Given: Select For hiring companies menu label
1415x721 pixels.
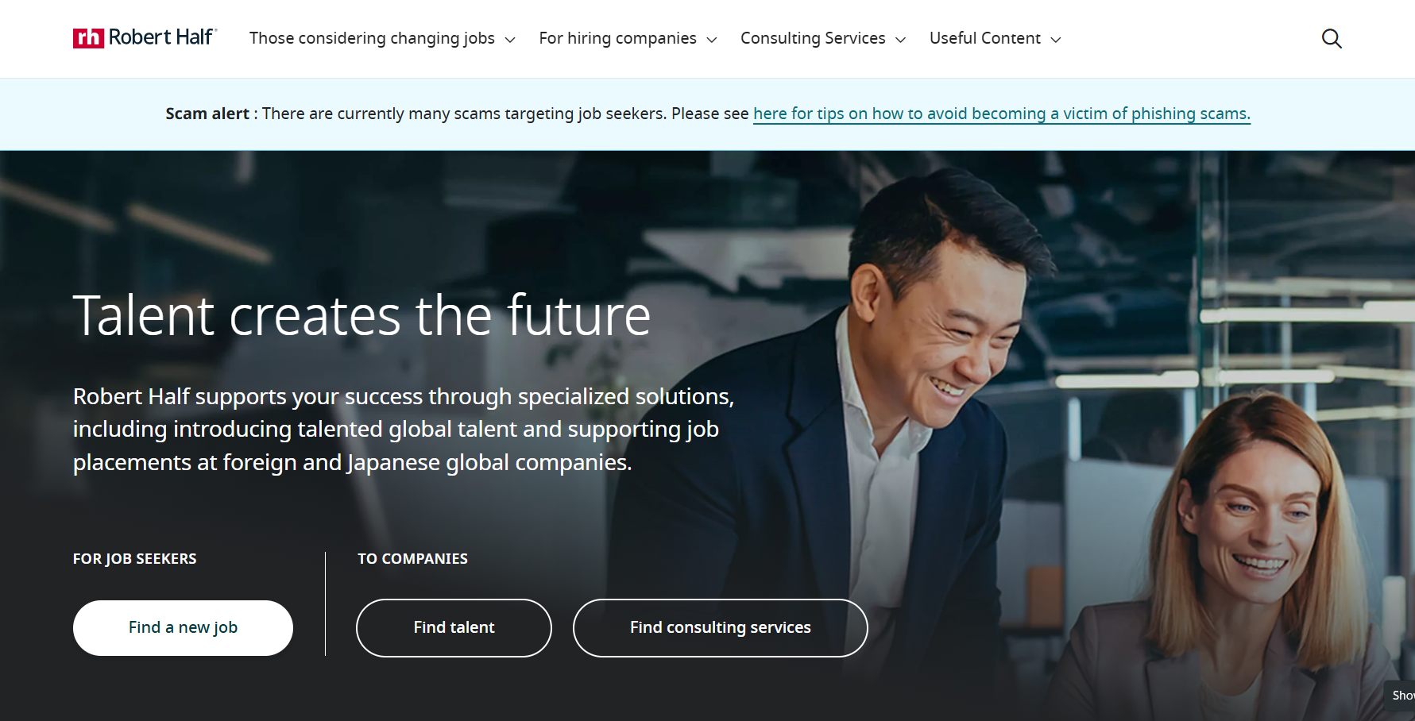Looking at the screenshot, I should pyautogui.click(x=617, y=38).
